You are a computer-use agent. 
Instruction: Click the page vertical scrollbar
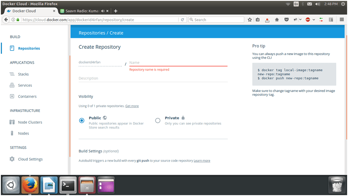click(346, 88)
